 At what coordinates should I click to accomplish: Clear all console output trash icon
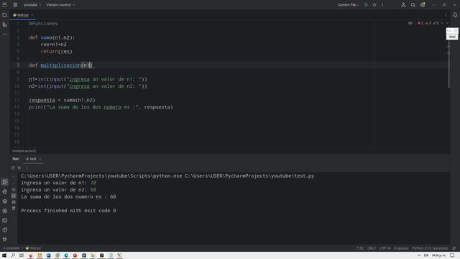14,208
